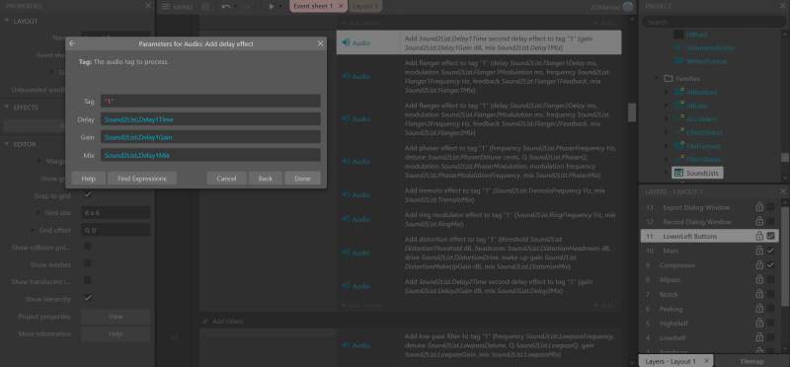Toggle the Show hierarchy checkbox
The width and height of the screenshot is (790, 367).
tap(88, 298)
